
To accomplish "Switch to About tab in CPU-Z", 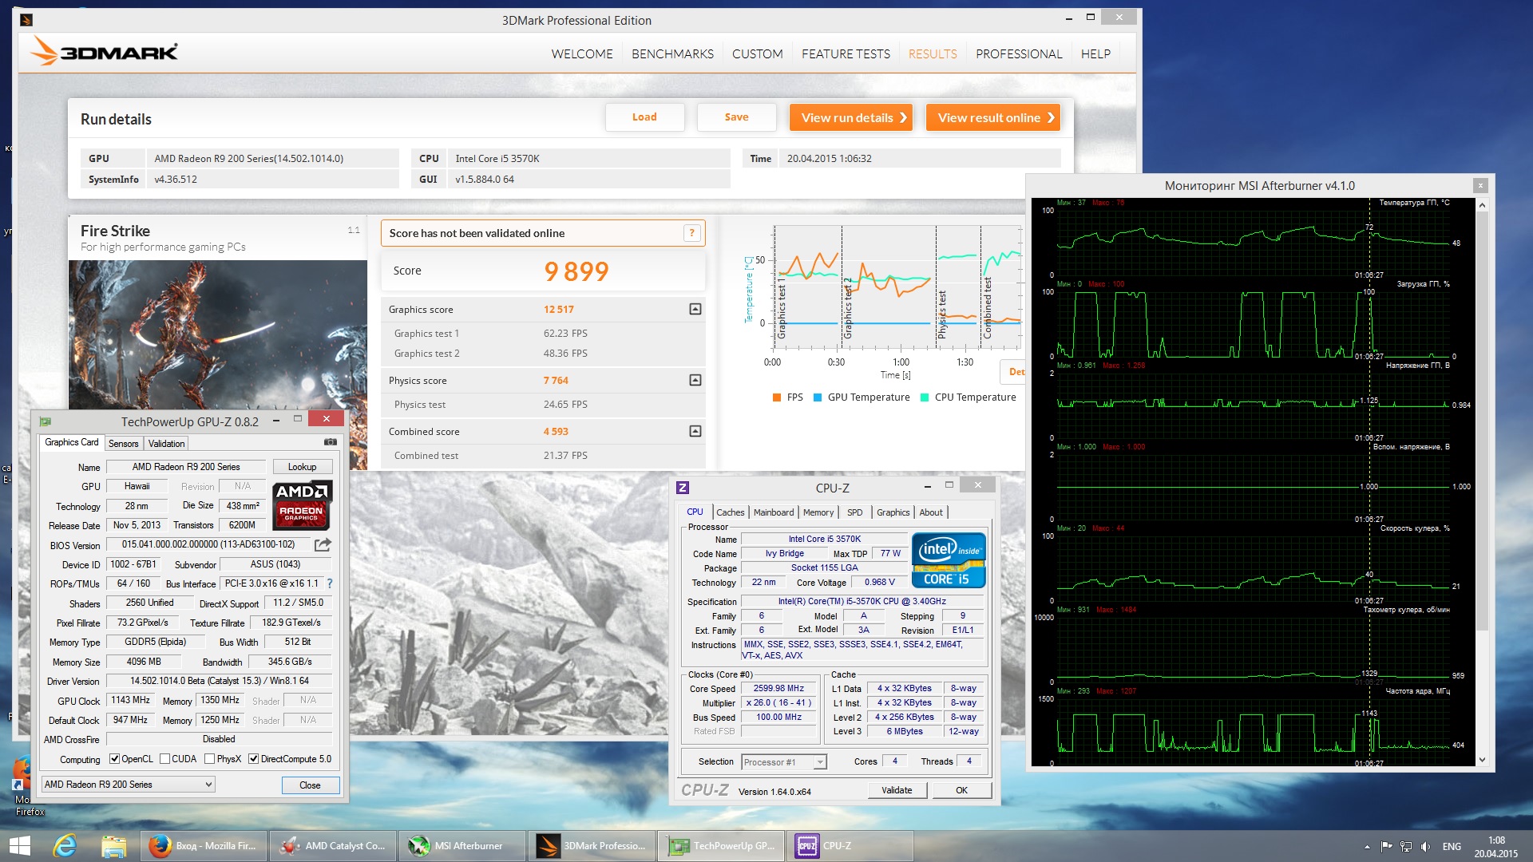I will coord(931,512).
